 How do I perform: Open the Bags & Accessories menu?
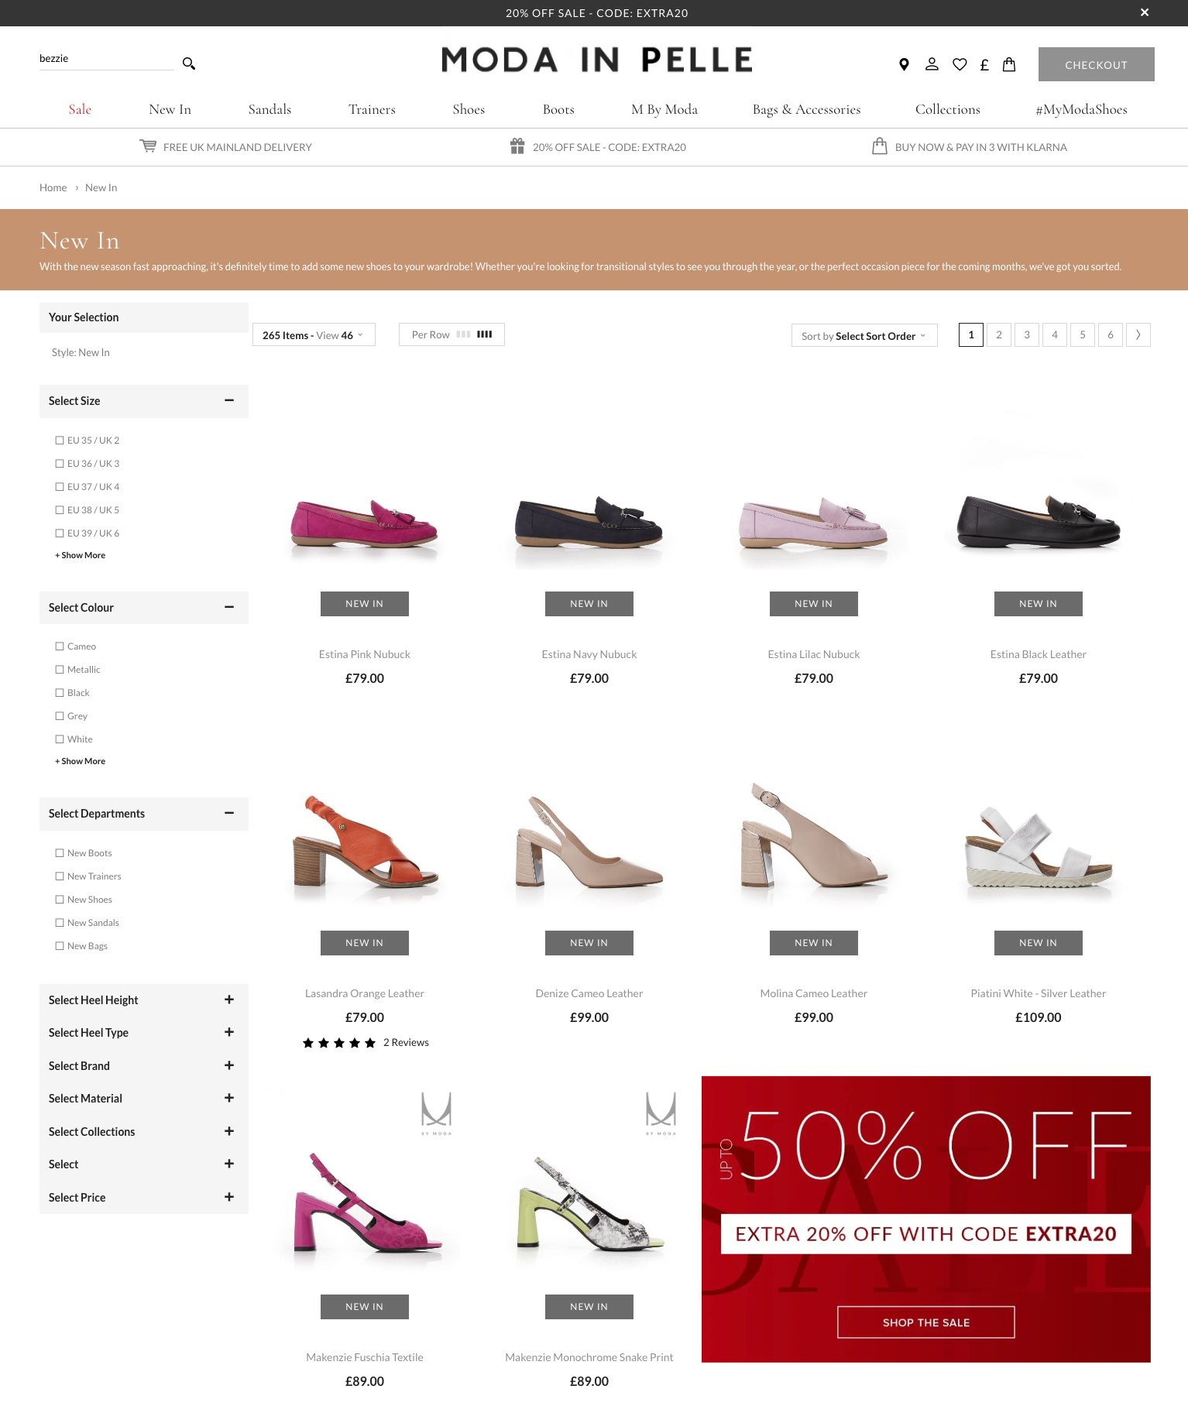[x=807, y=109]
